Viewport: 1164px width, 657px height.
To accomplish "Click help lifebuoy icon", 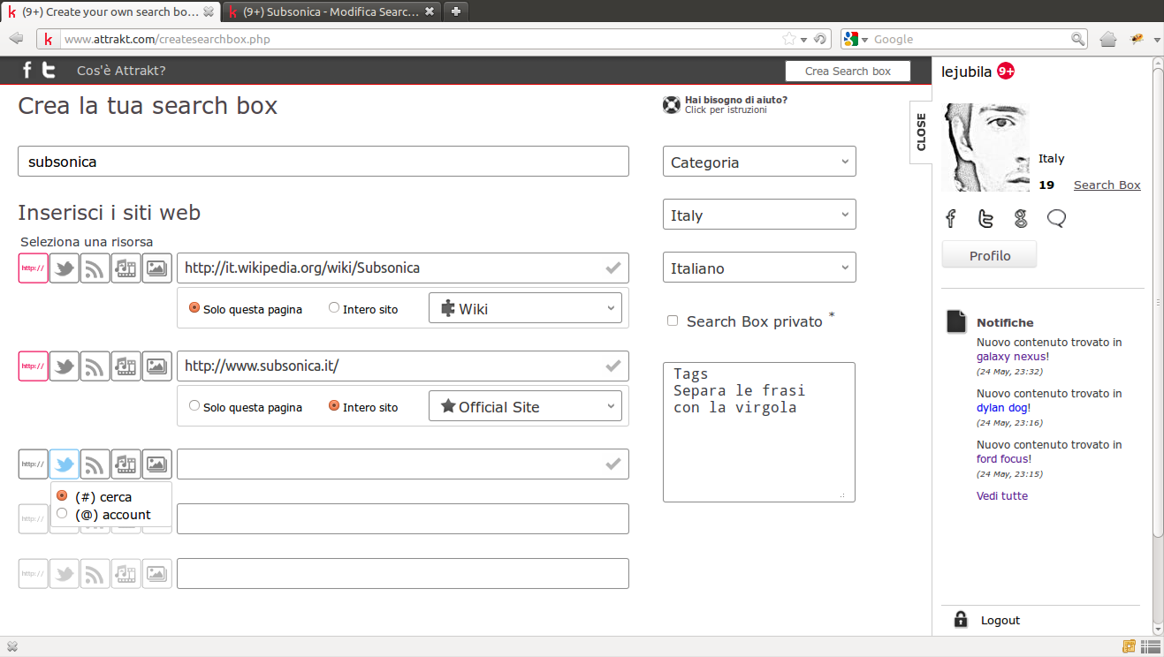I will click(672, 105).
